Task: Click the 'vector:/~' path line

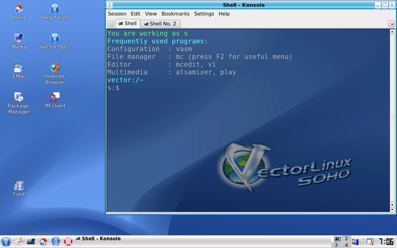Action: 125,80
